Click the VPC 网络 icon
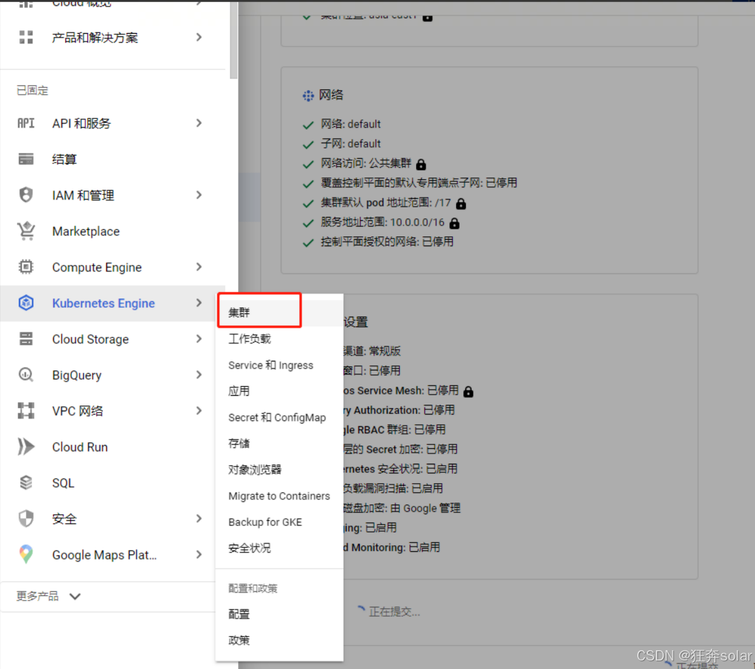The height and width of the screenshot is (669, 755). point(26,411)
